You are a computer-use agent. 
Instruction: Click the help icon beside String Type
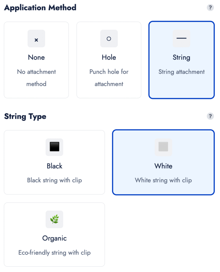[x=210, y=116]
